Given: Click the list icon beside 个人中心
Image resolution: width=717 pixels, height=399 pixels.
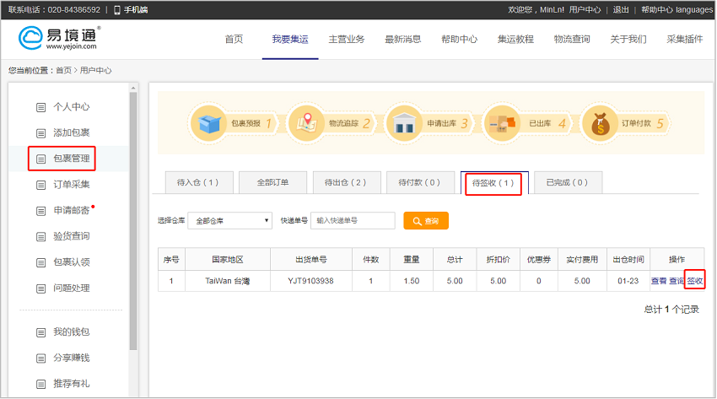Looking at the screenshot, I should tap(40, 107).
